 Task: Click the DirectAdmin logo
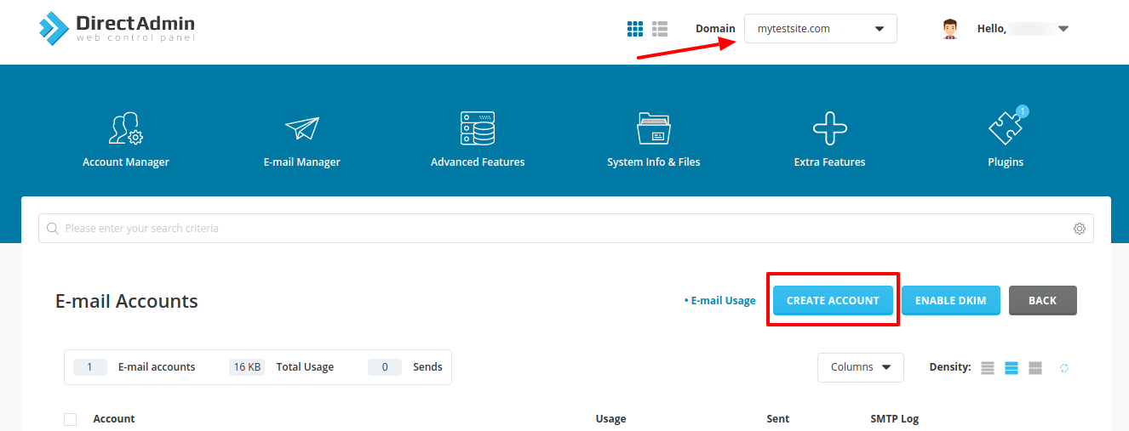[117, 28]
